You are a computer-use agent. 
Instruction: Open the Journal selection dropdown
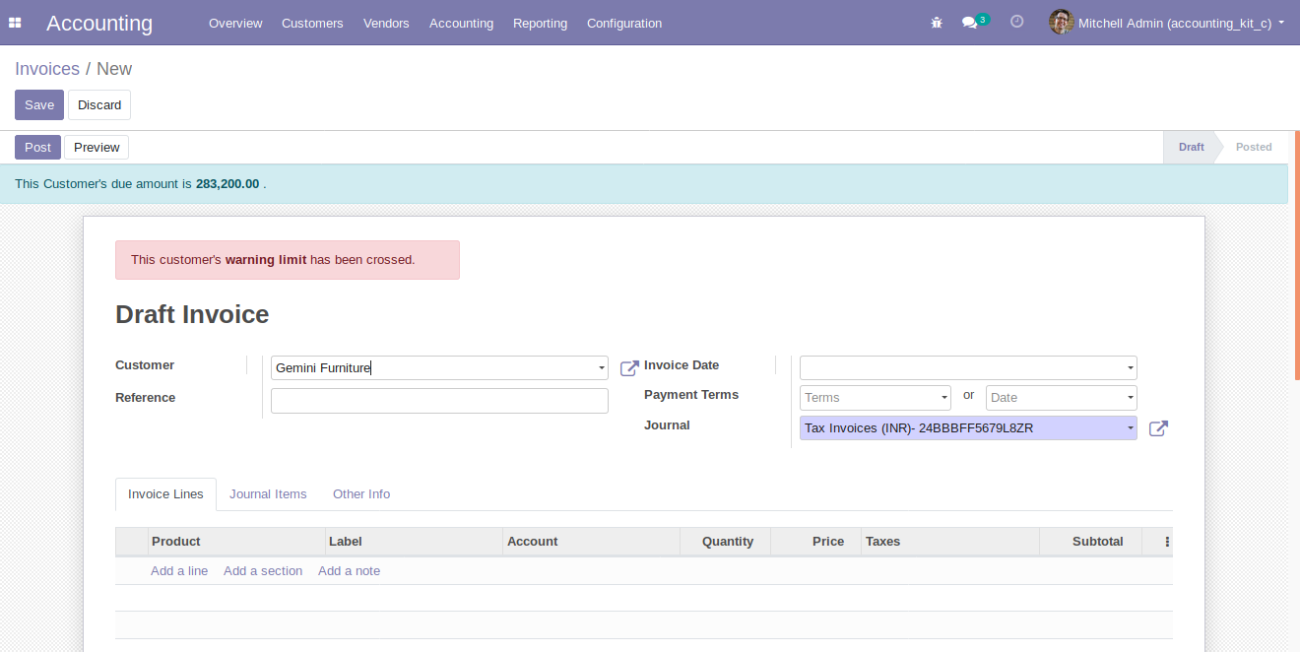pyautogui.click(x=1130, y=428)
